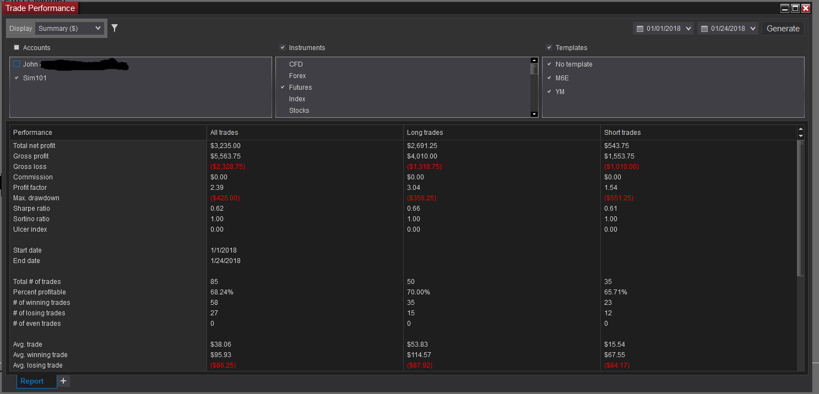Click the 70.00% long percent profitable
Image resolution: width=819 pixels, height=394 pixels.
419,292
